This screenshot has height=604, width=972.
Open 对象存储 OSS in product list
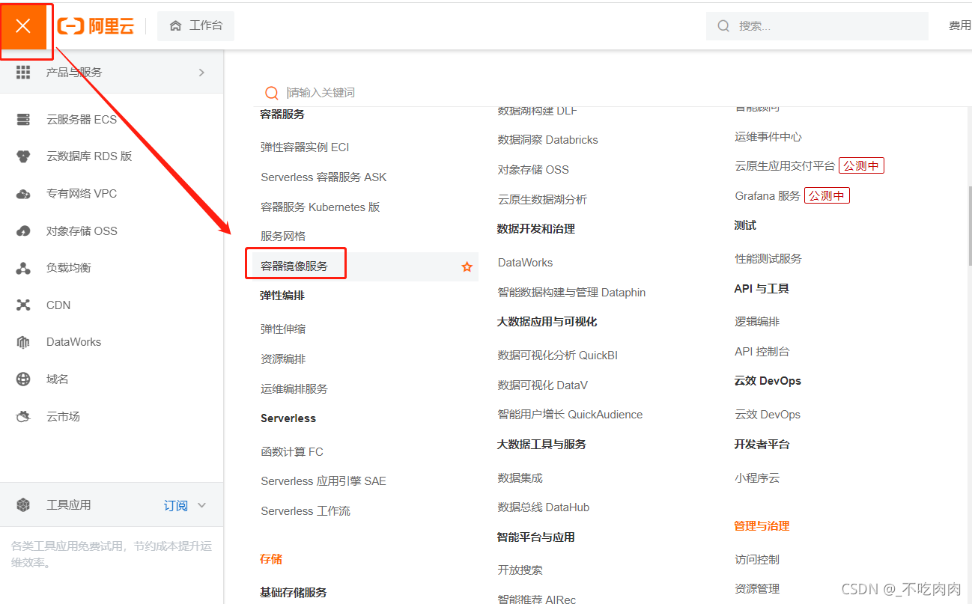533,170
